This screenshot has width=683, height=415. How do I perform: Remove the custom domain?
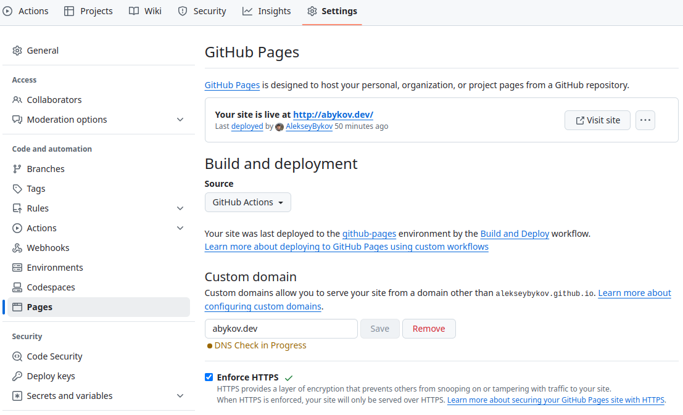pos(429,329)
